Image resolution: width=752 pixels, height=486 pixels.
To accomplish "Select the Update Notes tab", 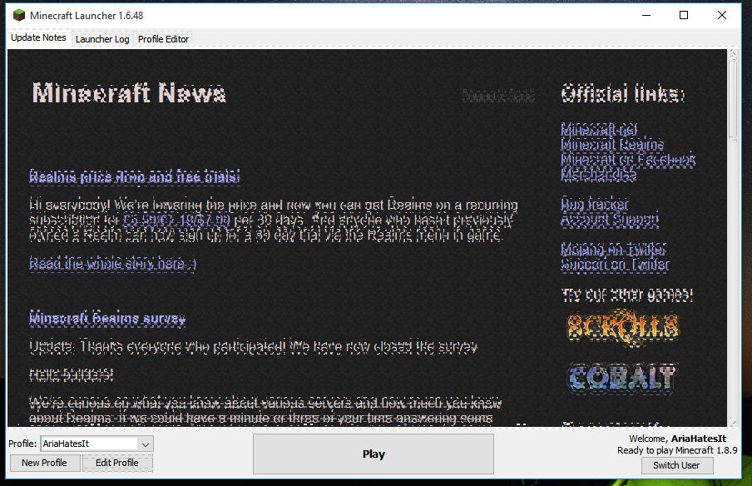I will (38, 37).
